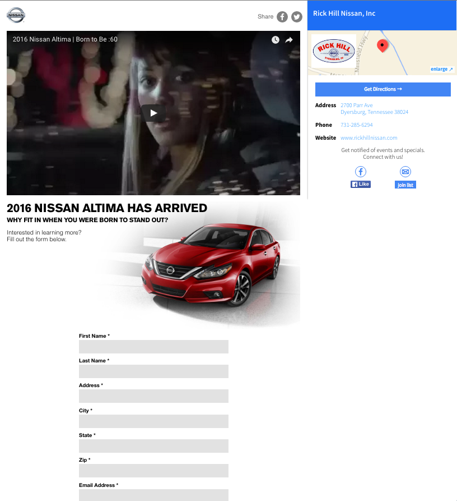
Task: Click 'Get notified of events and specials.' text
Action: 383,150
